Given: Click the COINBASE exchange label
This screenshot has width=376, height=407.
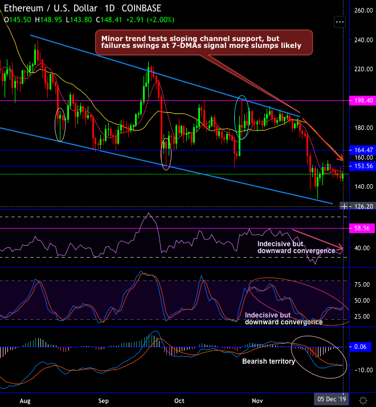Looking at the screenshot, I should pos(141,9).
